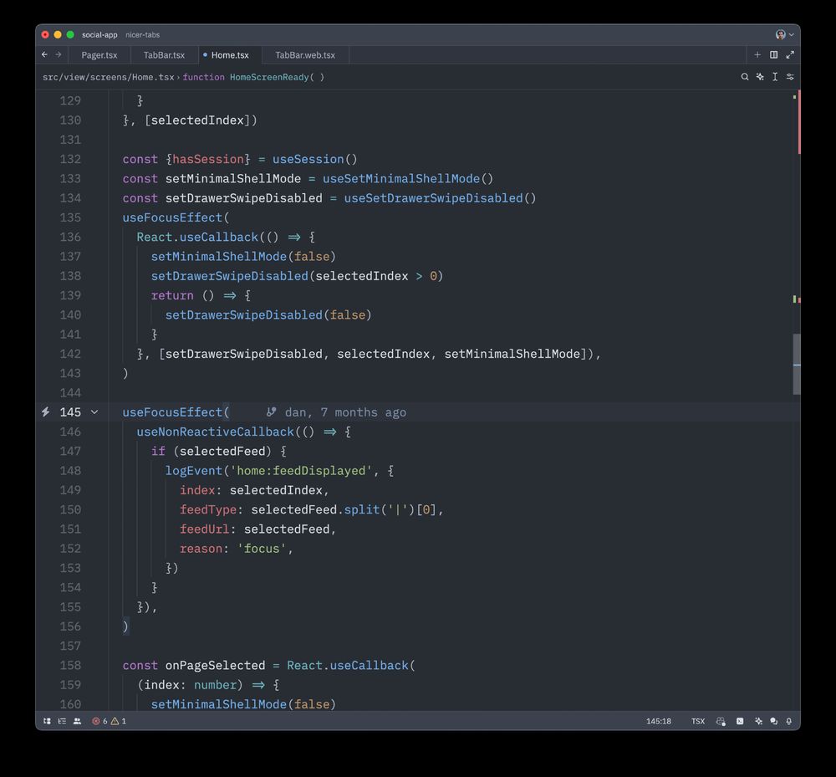836x777 pixels.
Task: Switch to the TabBar.web.tsx tab
Action: 305,55
